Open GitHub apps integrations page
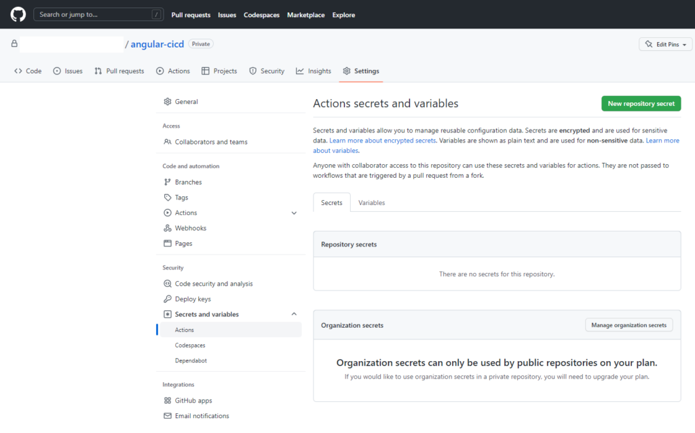695x433 pixels. click(x=193, y=400)
